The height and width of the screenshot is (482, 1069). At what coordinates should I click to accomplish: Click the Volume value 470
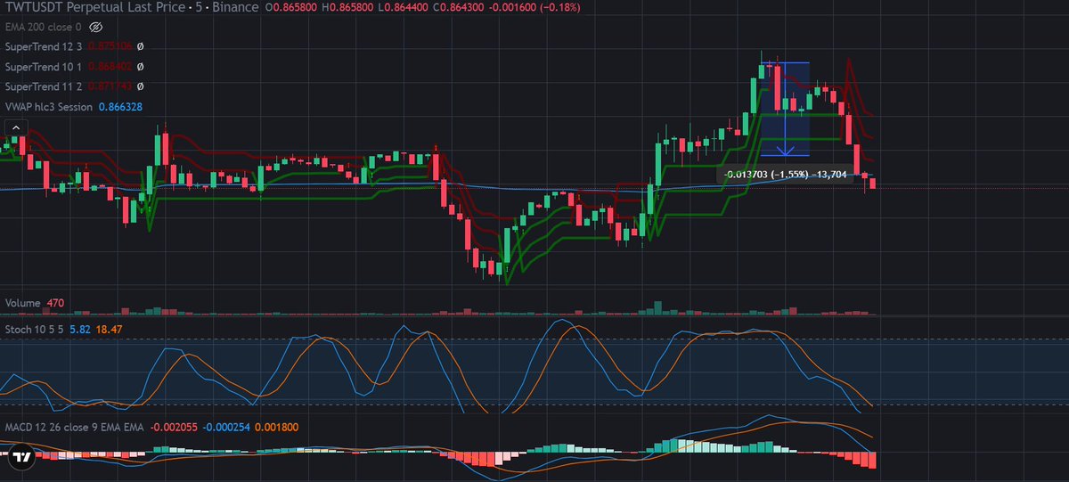(55, 303)
